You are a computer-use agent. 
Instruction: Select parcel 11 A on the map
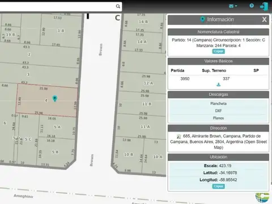click(145, 127)
